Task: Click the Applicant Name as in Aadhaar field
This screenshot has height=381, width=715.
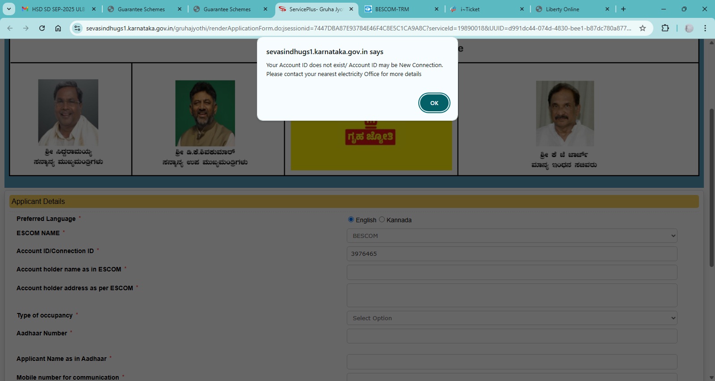Action: pyautogui.click(x=512, y=362)
